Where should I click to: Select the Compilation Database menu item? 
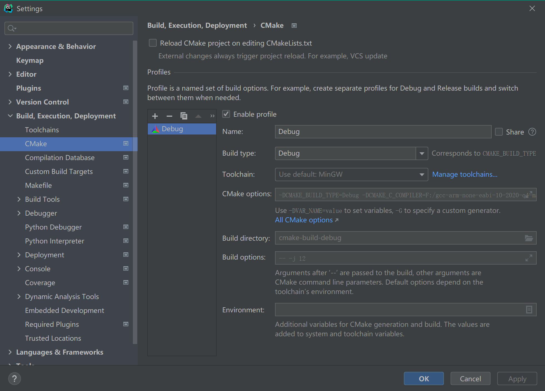pos(60,157)
